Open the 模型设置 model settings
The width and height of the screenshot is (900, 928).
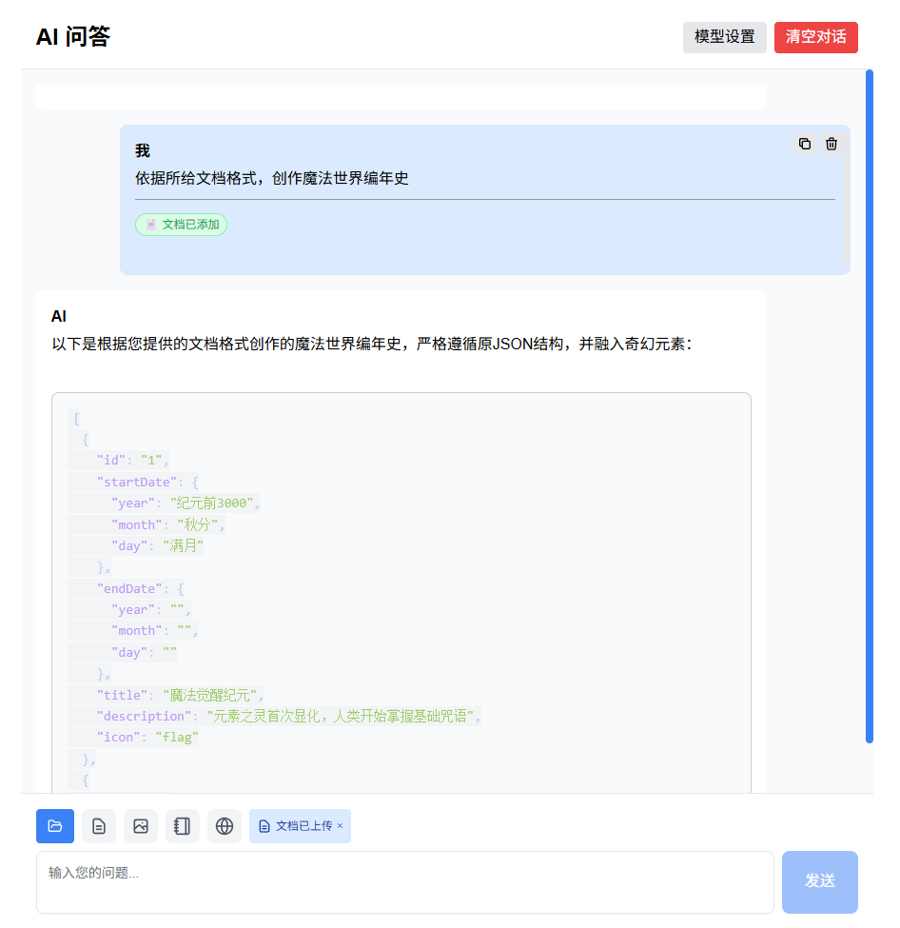point(724,37)
